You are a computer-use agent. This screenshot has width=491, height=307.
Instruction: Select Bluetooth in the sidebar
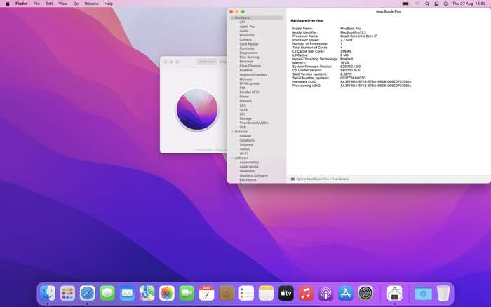click(x=247, y=35)
